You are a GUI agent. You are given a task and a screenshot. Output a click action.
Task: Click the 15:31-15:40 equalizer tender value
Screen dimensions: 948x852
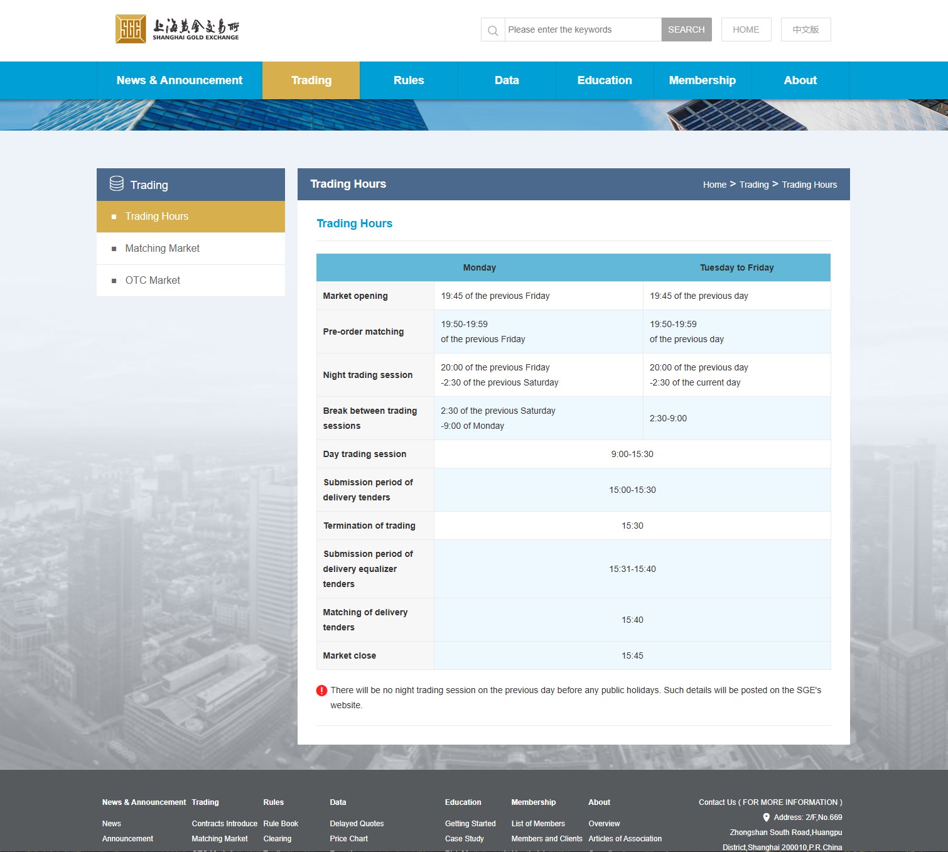pyautogui.click(x=632, y=569)
